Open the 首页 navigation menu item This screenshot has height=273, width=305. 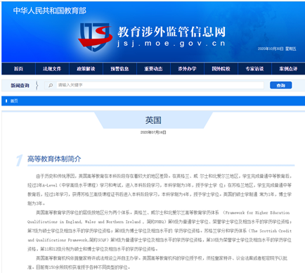tap(18, 69)
